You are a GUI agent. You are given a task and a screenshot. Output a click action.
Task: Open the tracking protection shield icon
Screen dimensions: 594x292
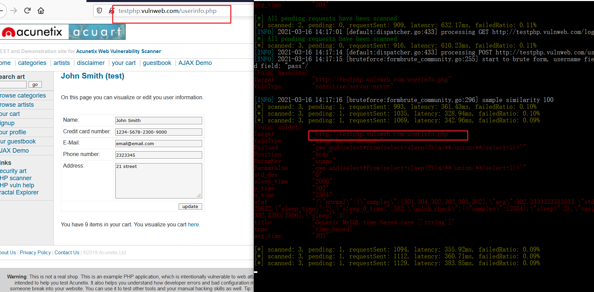tap(99, 11)
